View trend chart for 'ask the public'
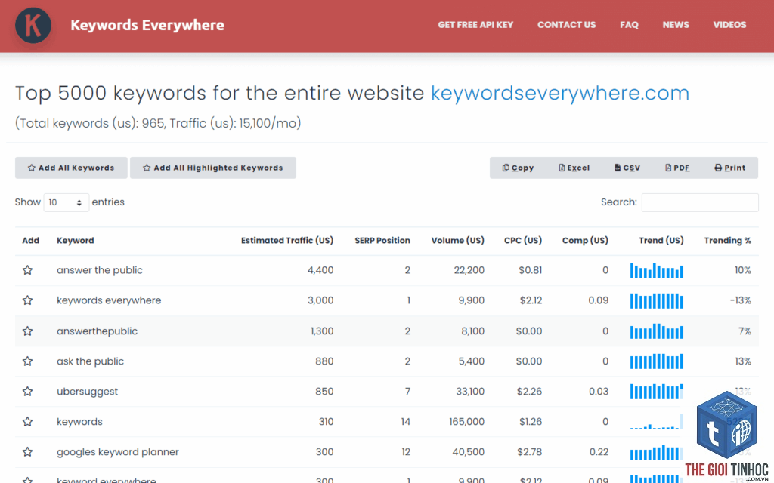This screenshot has width=774, height=483. tap(657, 361)
